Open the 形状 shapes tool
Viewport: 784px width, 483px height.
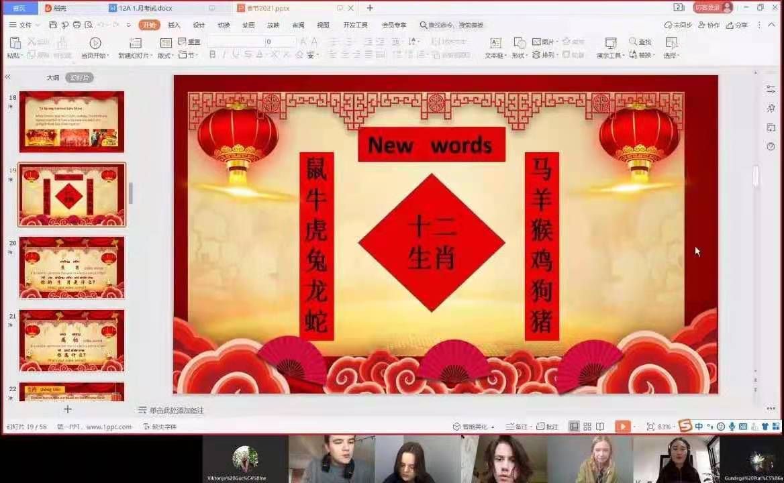[519, 43]
